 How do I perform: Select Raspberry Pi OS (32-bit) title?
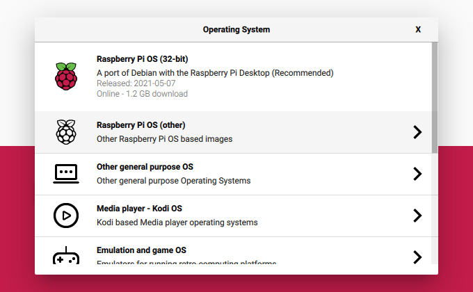coord(143,59)
